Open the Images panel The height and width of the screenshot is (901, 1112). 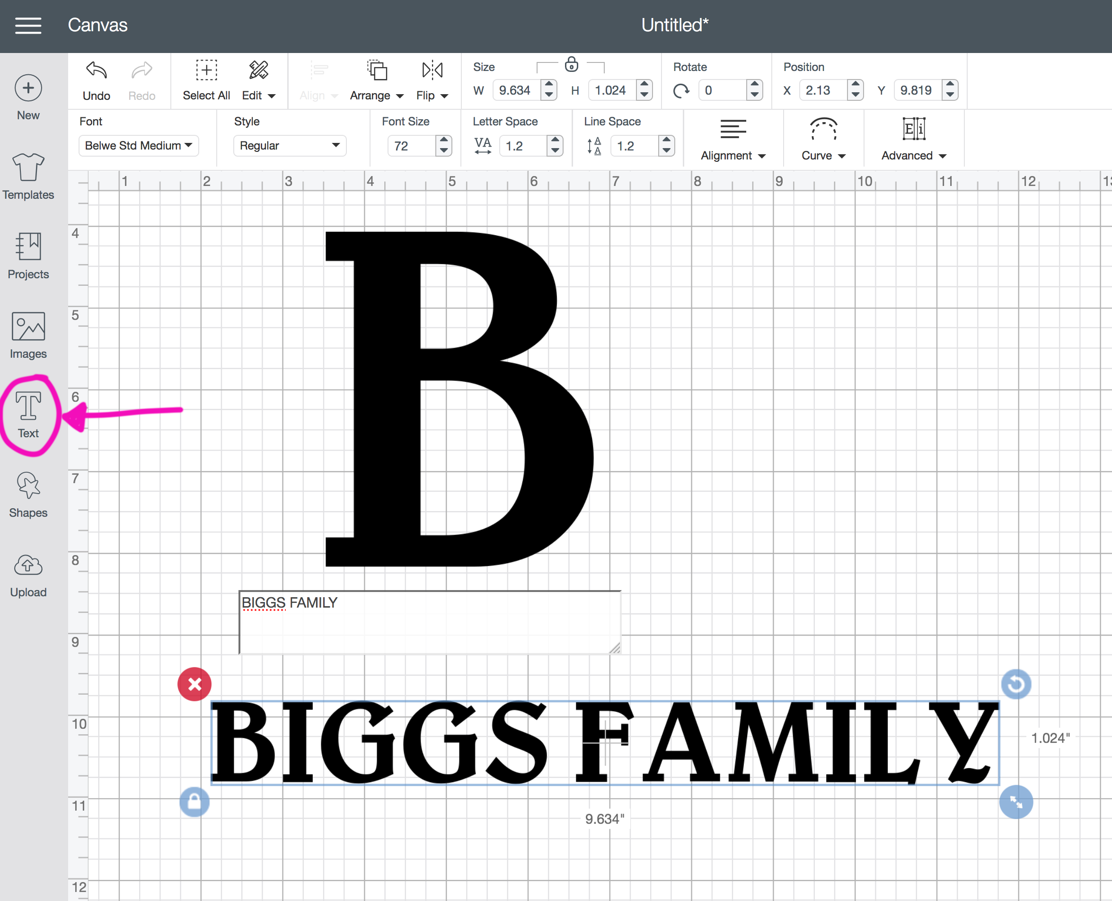pos(28,335)
